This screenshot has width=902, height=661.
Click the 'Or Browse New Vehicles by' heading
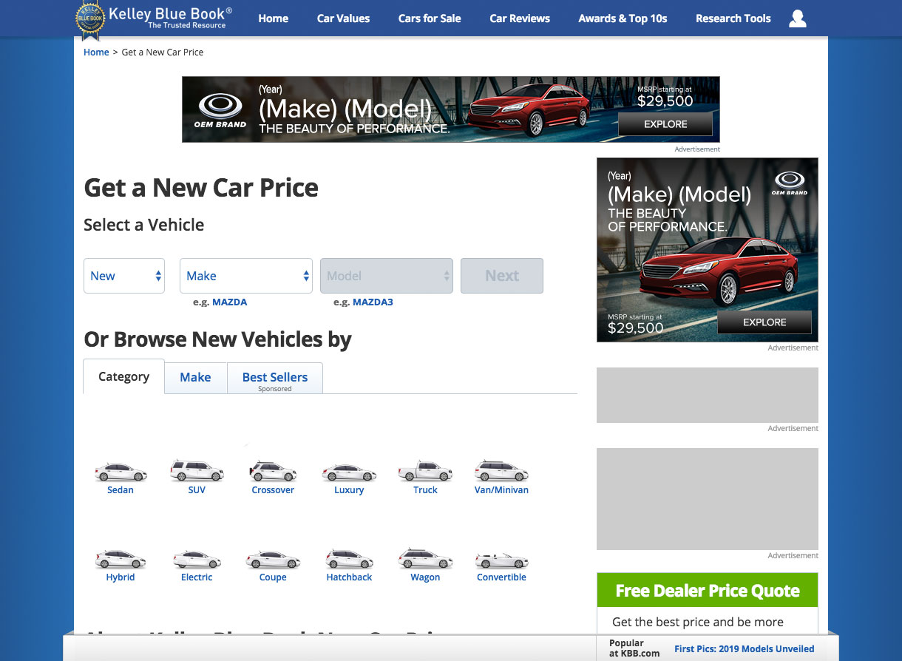tap(217, 339)
